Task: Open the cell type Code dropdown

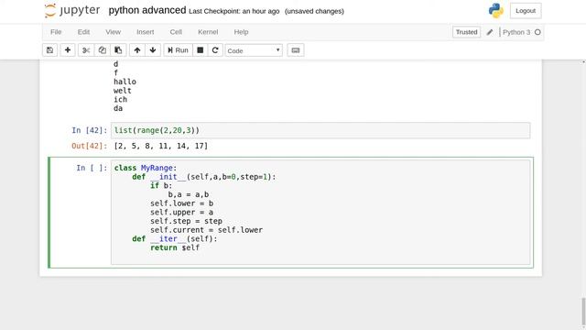Action: click(254, 50)
